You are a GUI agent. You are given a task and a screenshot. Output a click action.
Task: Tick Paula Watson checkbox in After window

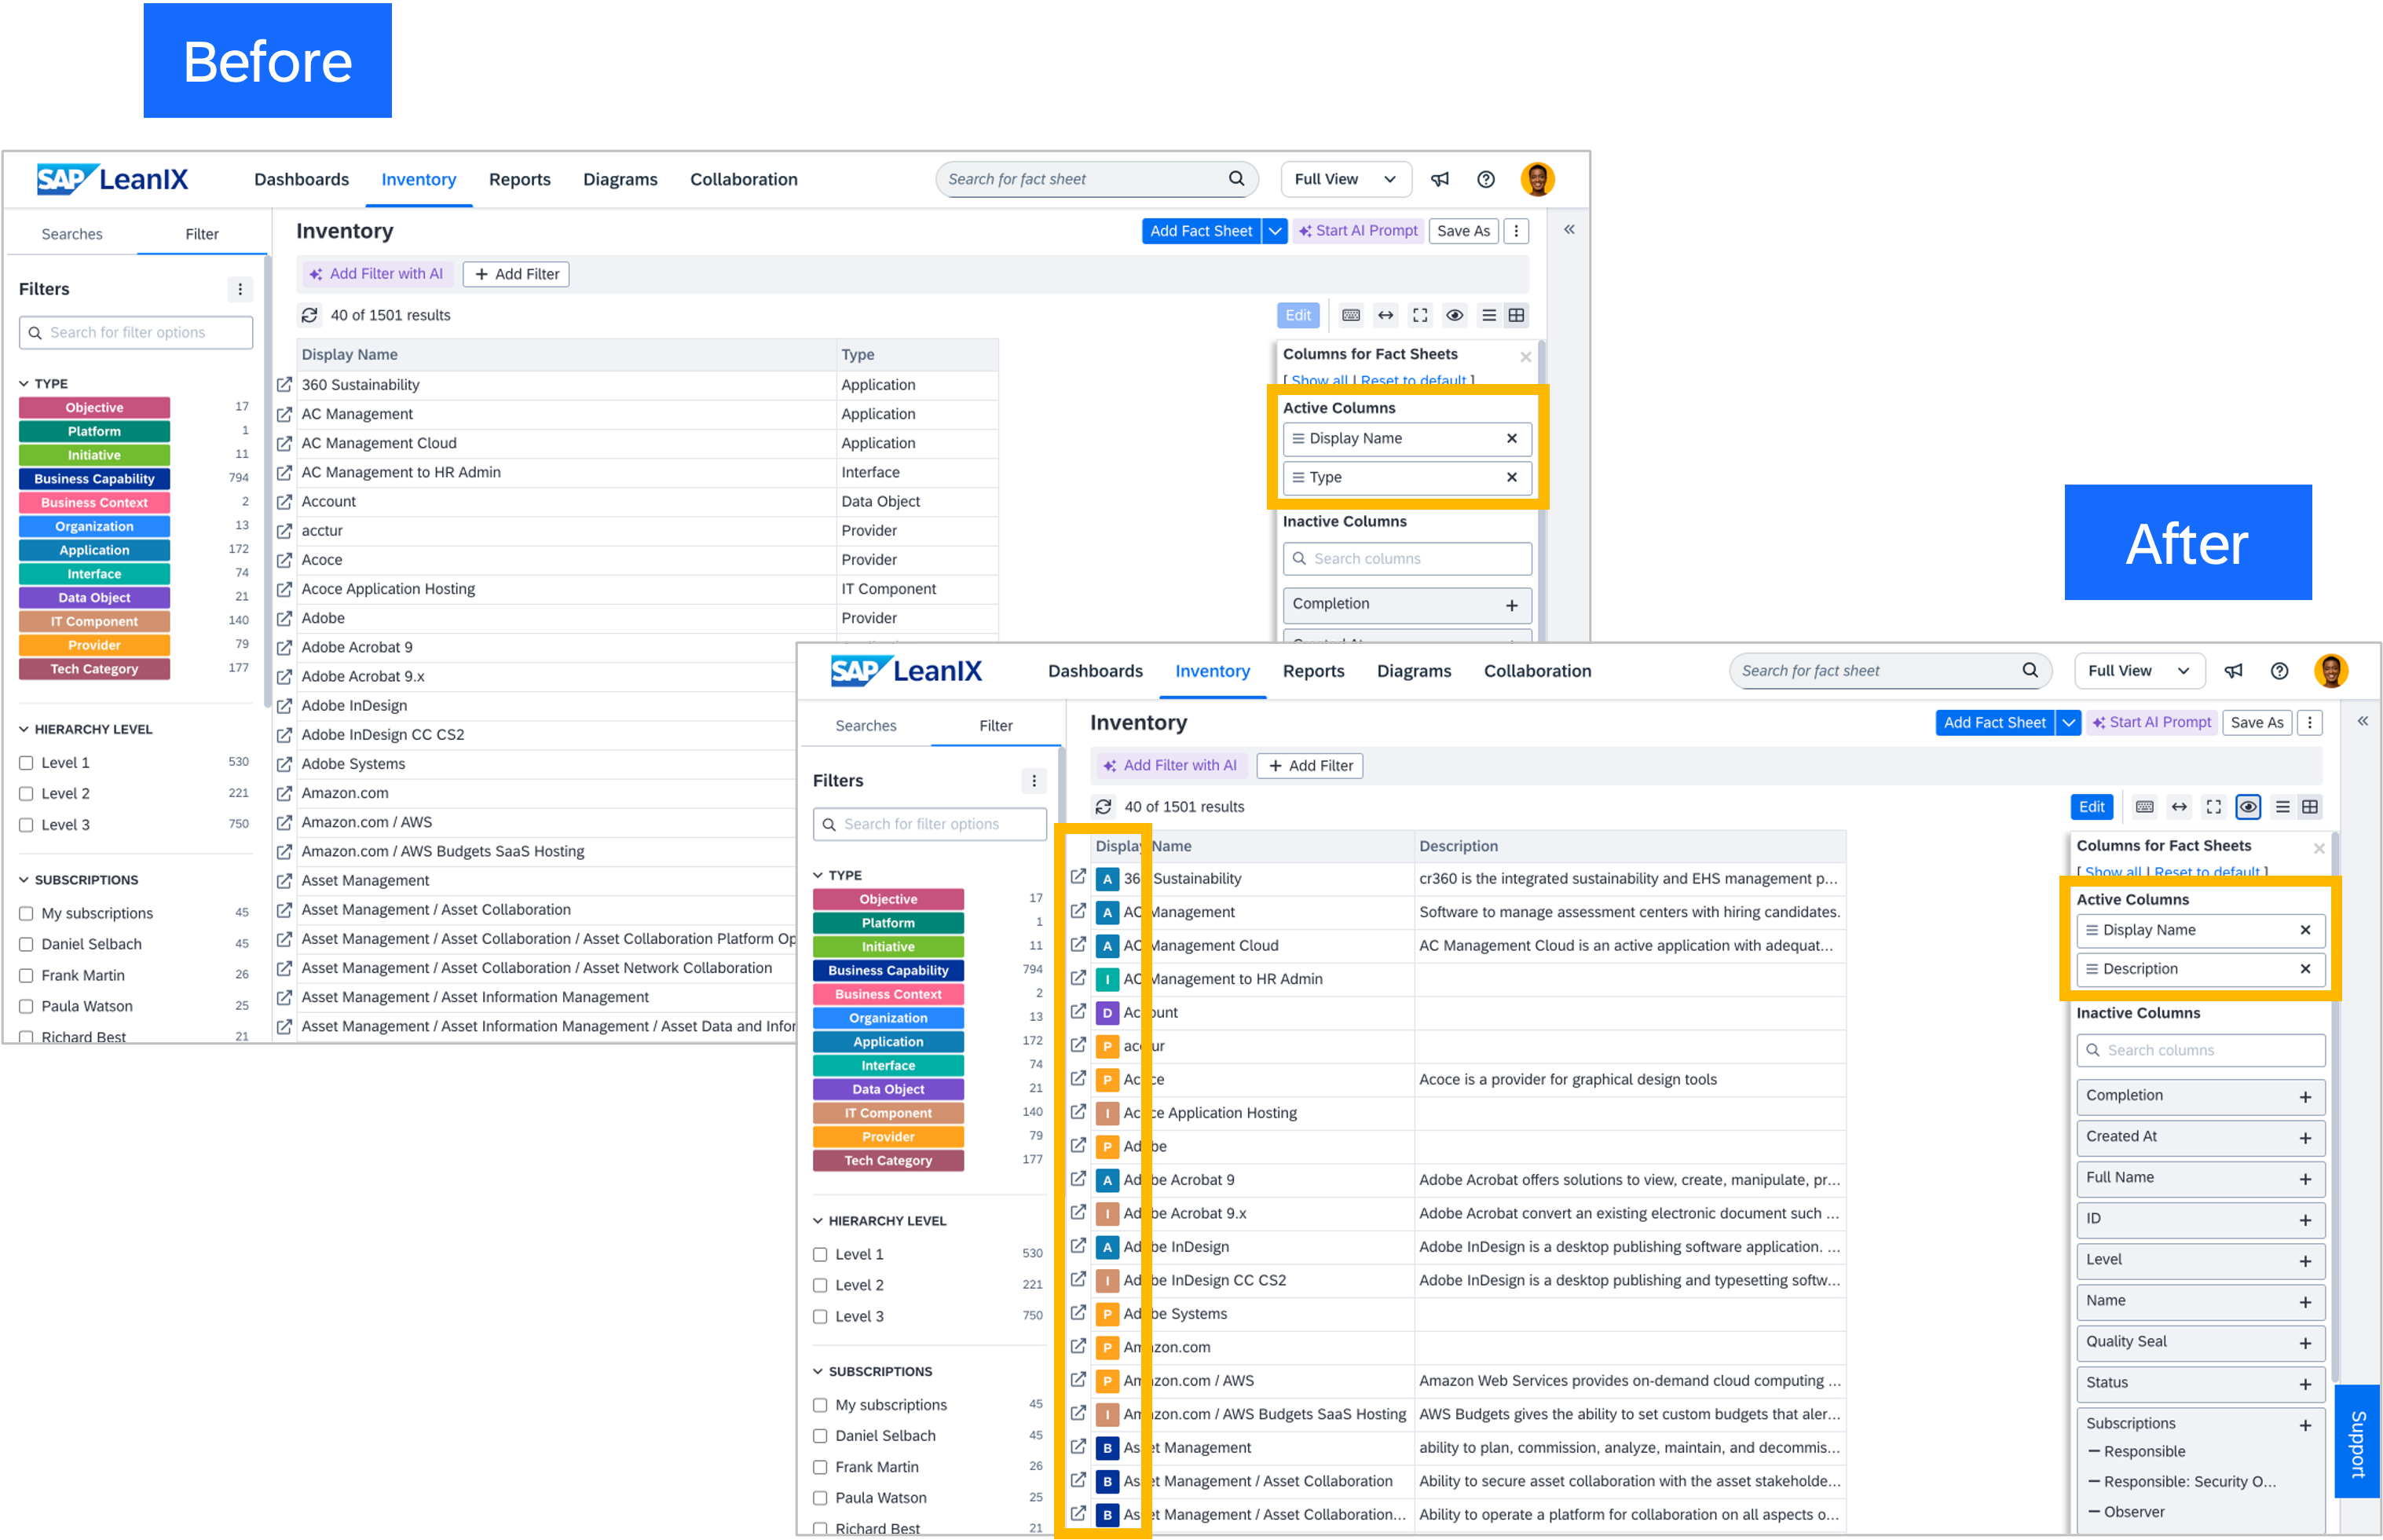coord(820,1498)
